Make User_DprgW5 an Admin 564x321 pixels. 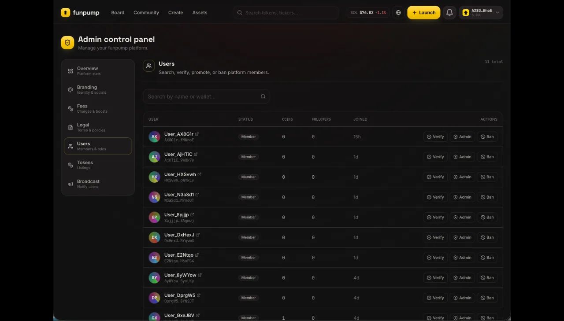coord(462,298)
